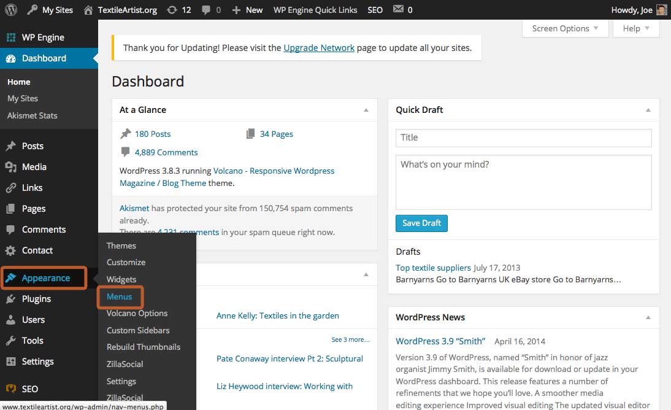Go to My Sites under Dashboard

point(23,99)
